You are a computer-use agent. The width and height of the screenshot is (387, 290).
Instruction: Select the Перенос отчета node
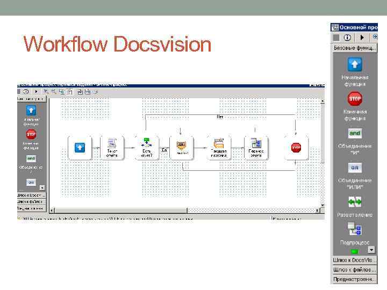point(256,148)
